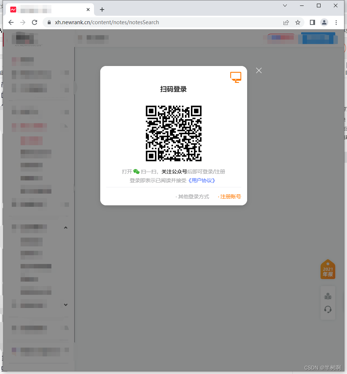
Task: Close the QR login dialog
Action: click(259, 70)
